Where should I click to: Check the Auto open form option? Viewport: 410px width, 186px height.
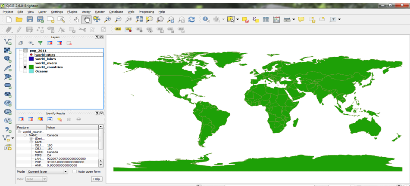point(75,171)
